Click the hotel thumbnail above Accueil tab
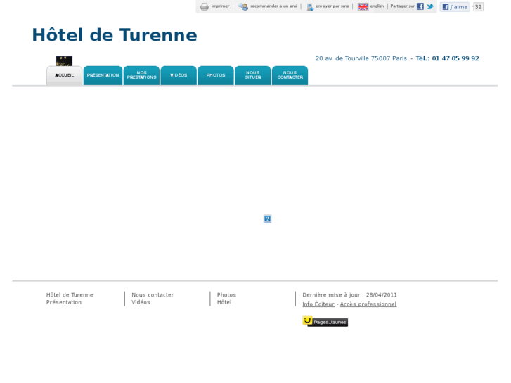Image resolution: width=511 pixels, height=383 pixels. pyautogui.click(x=64, y=61)
